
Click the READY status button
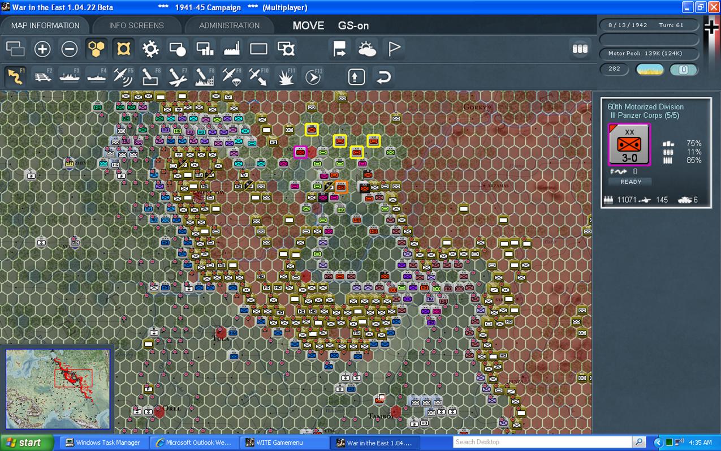[631, 182]
